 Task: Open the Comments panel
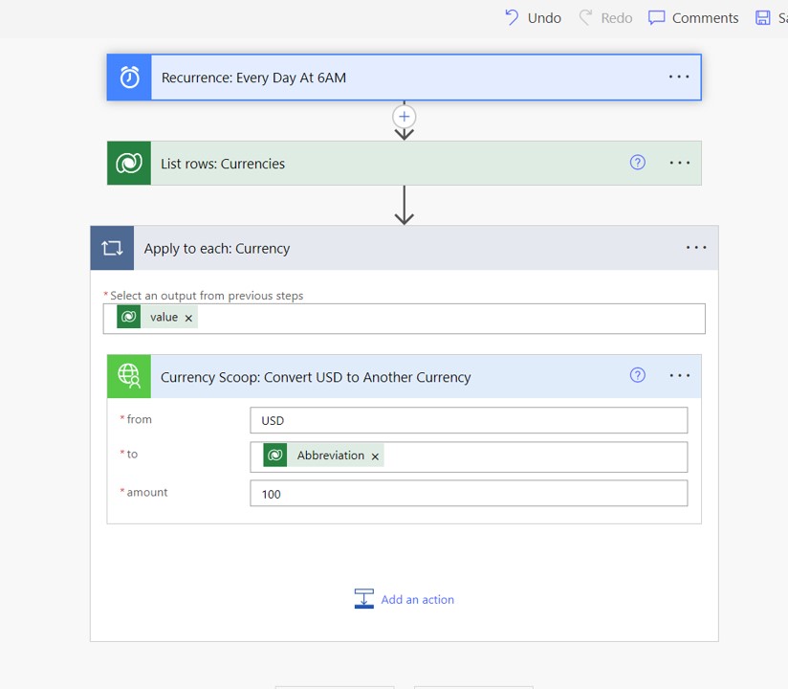click(x=693, y=17)
